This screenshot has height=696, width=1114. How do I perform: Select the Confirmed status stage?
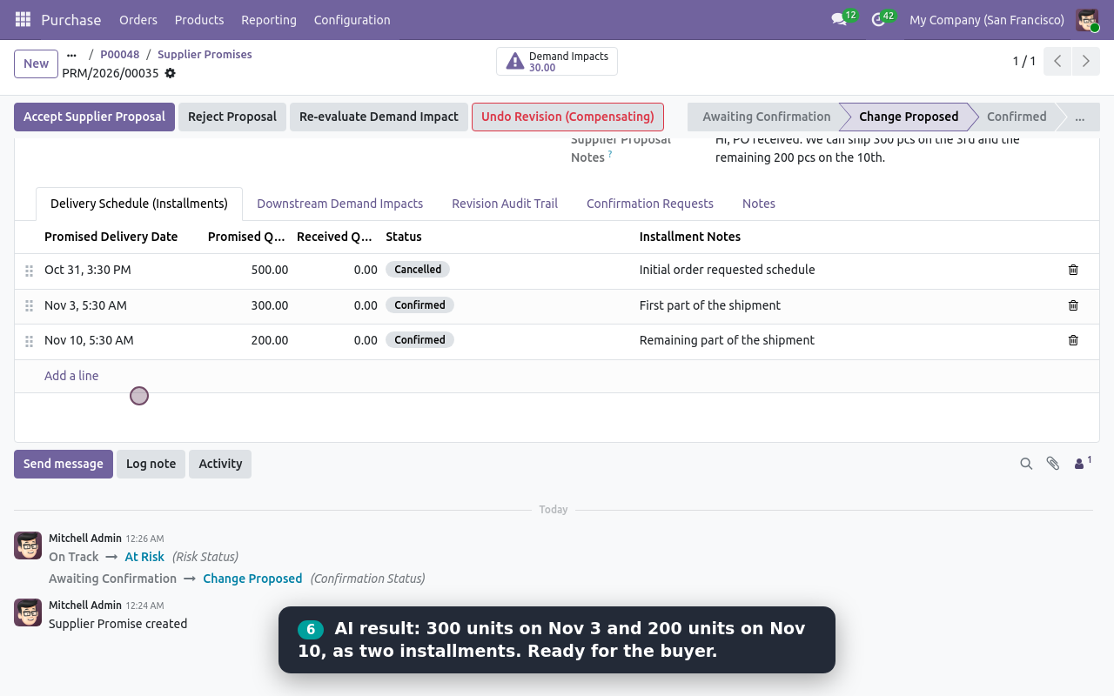(x=1017, y=117)
